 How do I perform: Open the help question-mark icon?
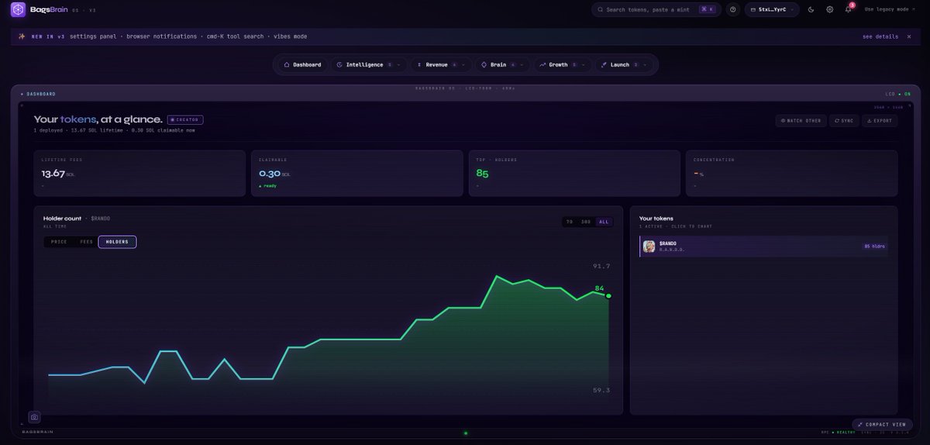point(732,9)
